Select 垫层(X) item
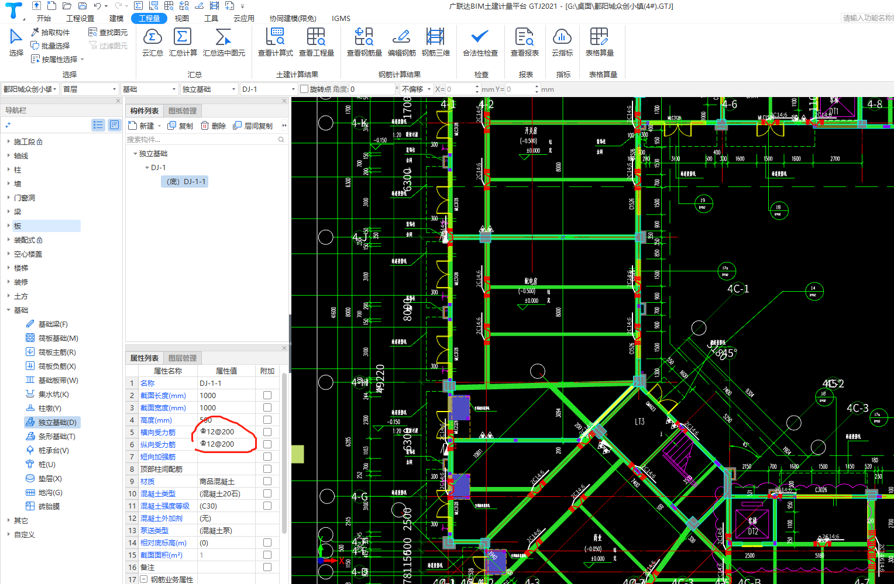Image resolution: width=894 pixels, height=584 pixels. pyautogui.click(x=43, y=478)
